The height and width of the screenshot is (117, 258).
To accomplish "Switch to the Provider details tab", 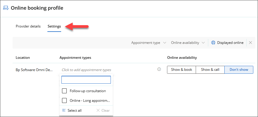I will [x=28, y=26].
